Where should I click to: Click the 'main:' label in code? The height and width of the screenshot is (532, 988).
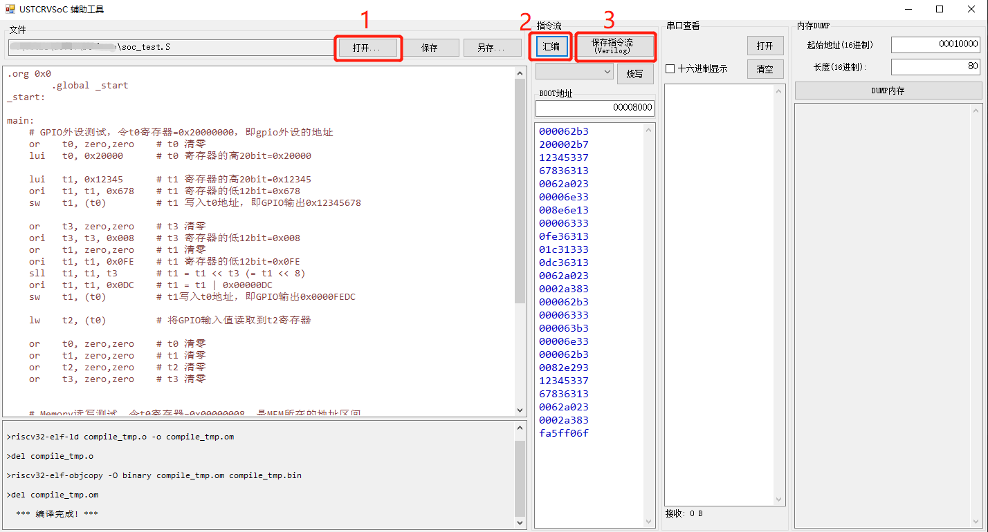[21, 120]
